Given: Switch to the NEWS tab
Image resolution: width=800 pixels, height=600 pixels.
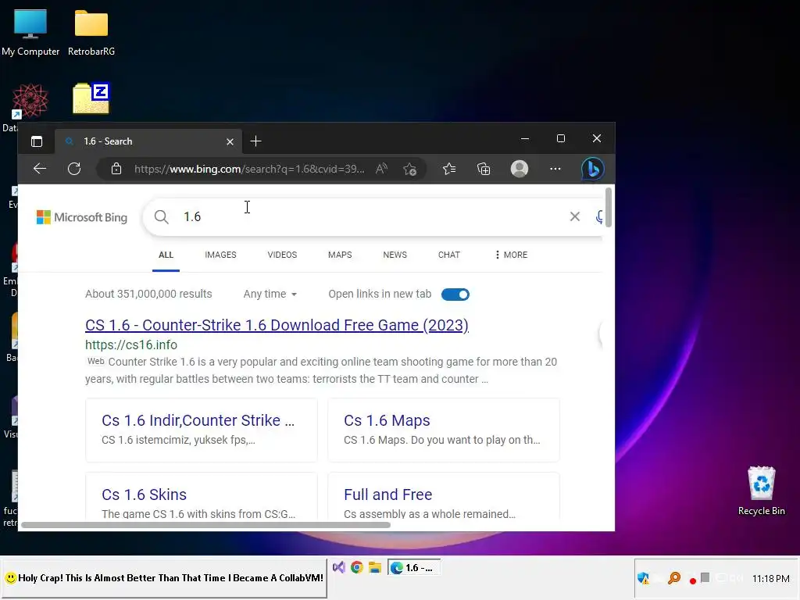Looking at the screenshot, I should [395, 255].
